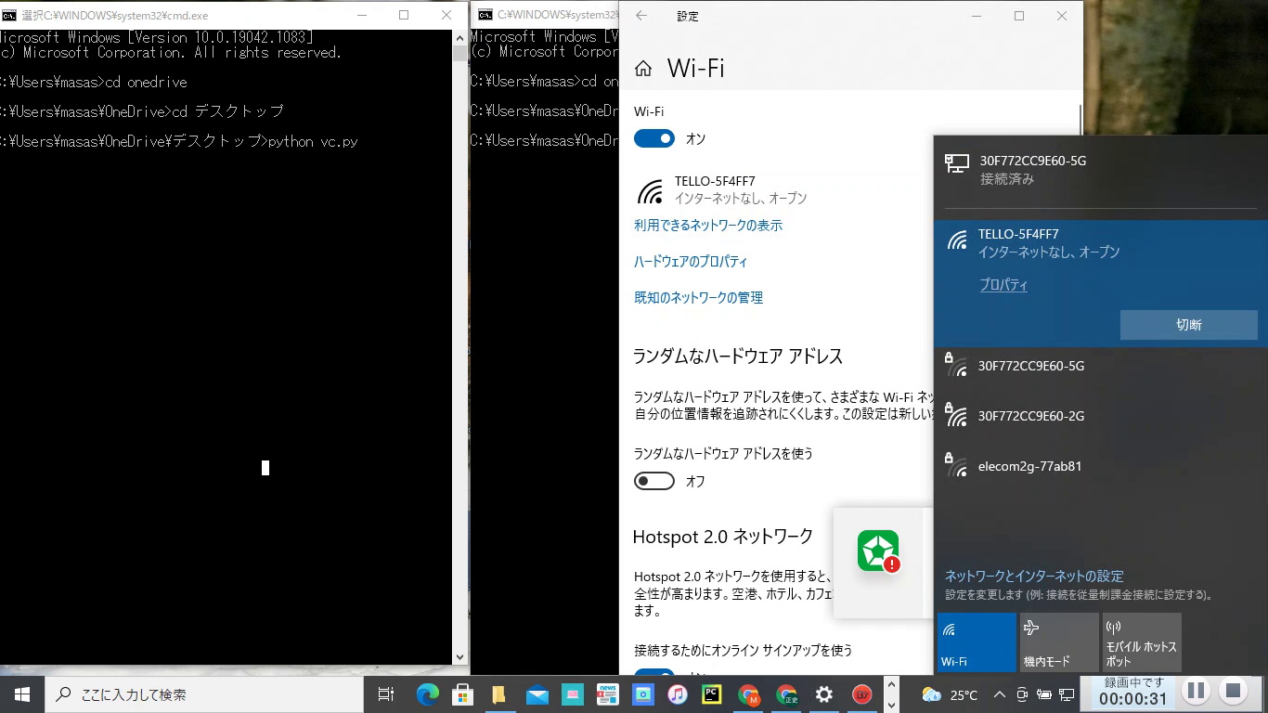
Task: Open iTunes from taskbar
Action: [678, 694]
